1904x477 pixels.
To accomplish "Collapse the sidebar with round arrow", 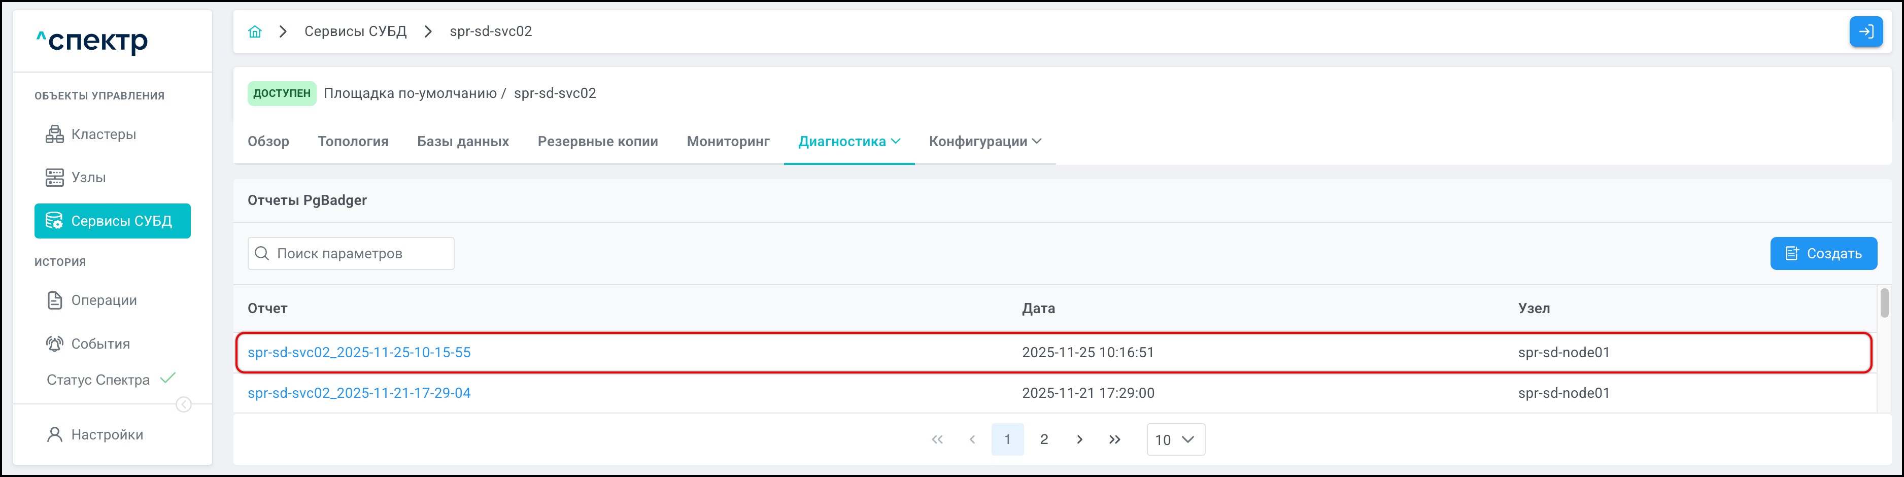I will (x=184, y=404).
